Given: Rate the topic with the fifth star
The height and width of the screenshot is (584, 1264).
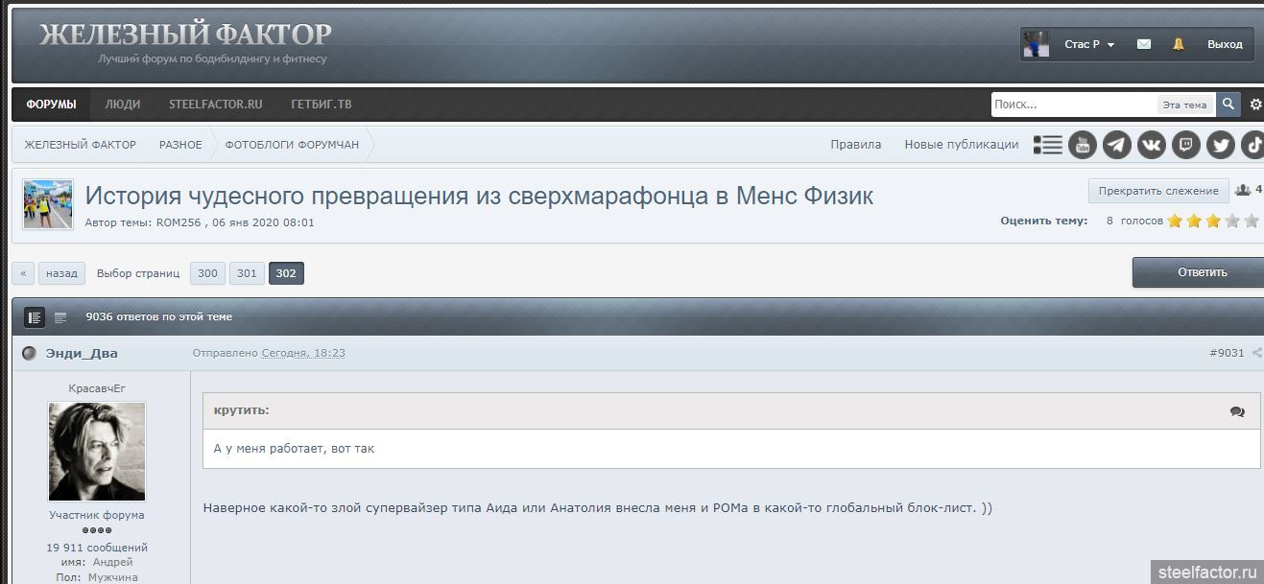Looking at the screenshot, I should pyautogui.click(x=1252, y=221).
